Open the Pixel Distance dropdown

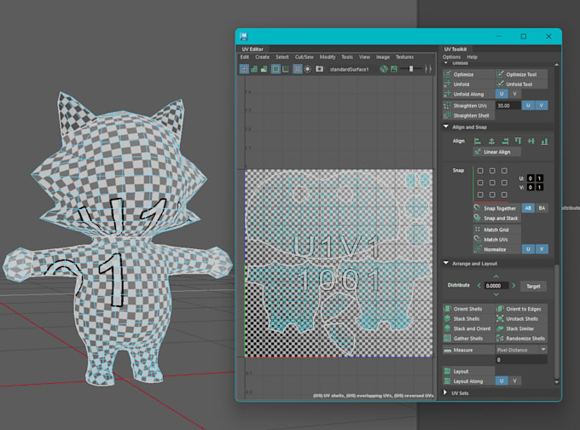(x=521, y=350)
